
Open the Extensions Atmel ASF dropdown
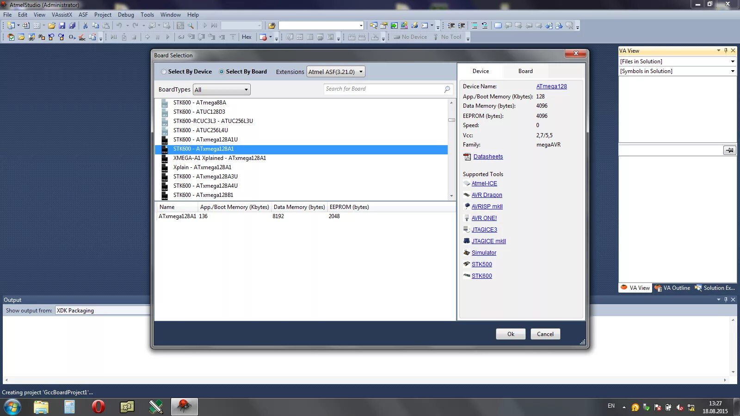336,72
